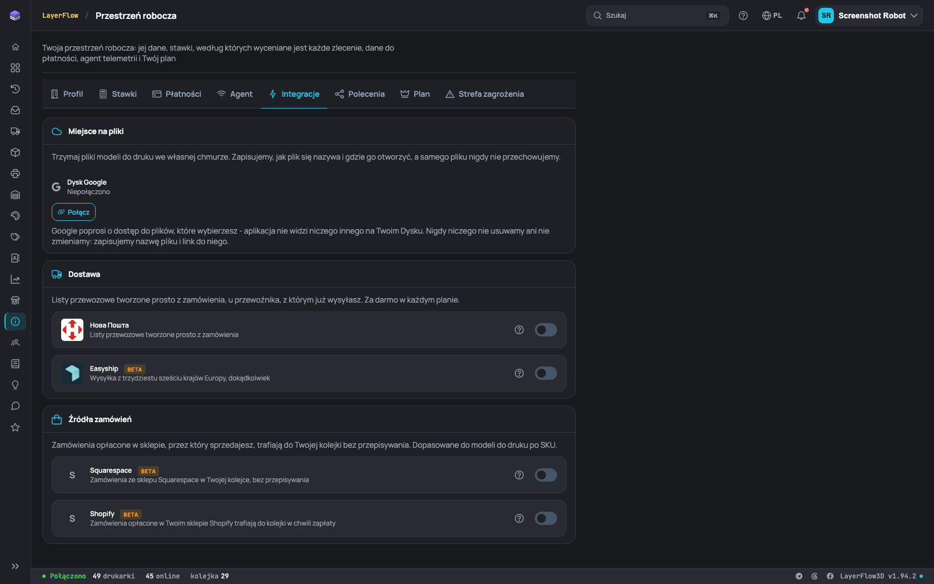The image size is (934, 584).
Task: Show help for the Shopify integration
Action: tap(519, 518)
